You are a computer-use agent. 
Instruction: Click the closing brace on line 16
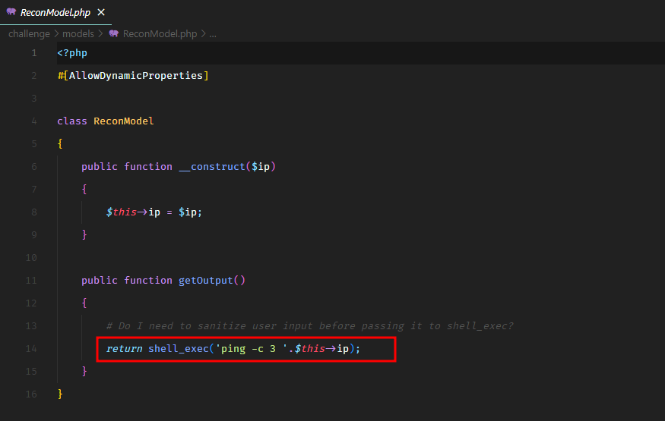pos(60,394)
